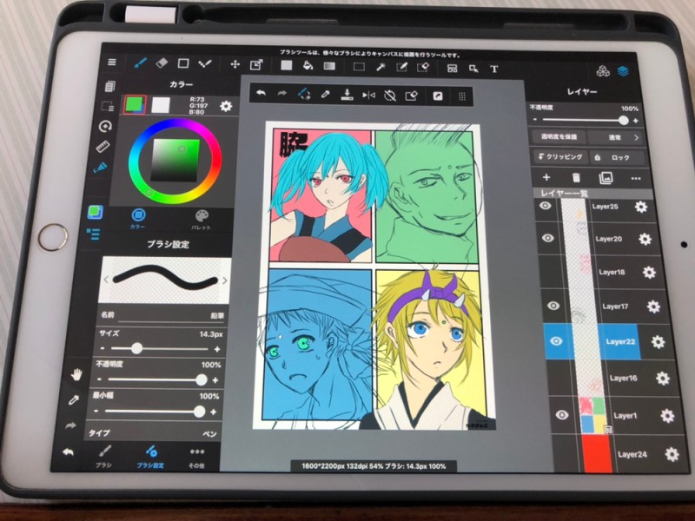
Task: Click the brush サイズ slider handle
Action: point(137,349)
